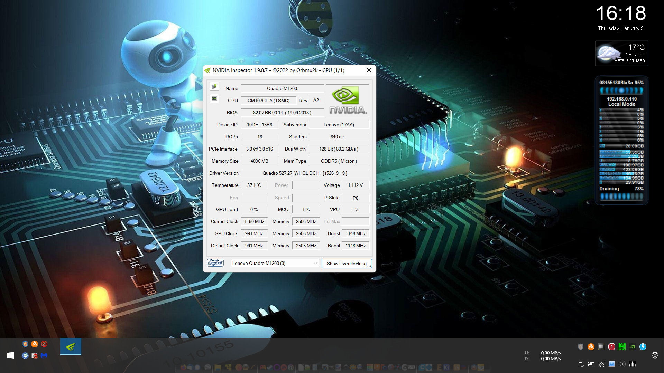Click the speaker volume tray icon
This screenshot has width=664, height=373.
pos(622,364)
